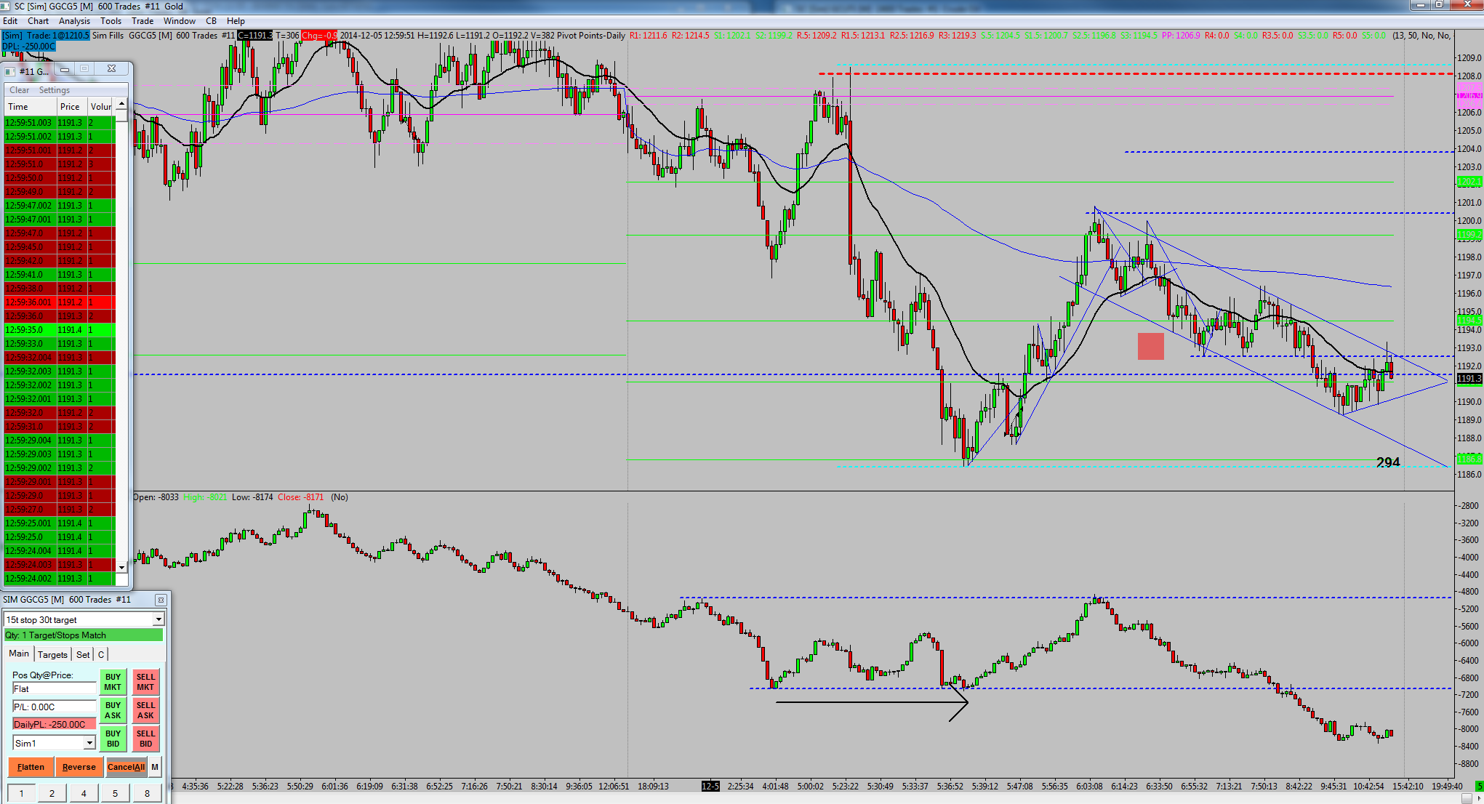Minimize the #11 time and sales window
The height and width of the screenshot is (804, 1484).
pyautogui.click(x=65, y=69)
